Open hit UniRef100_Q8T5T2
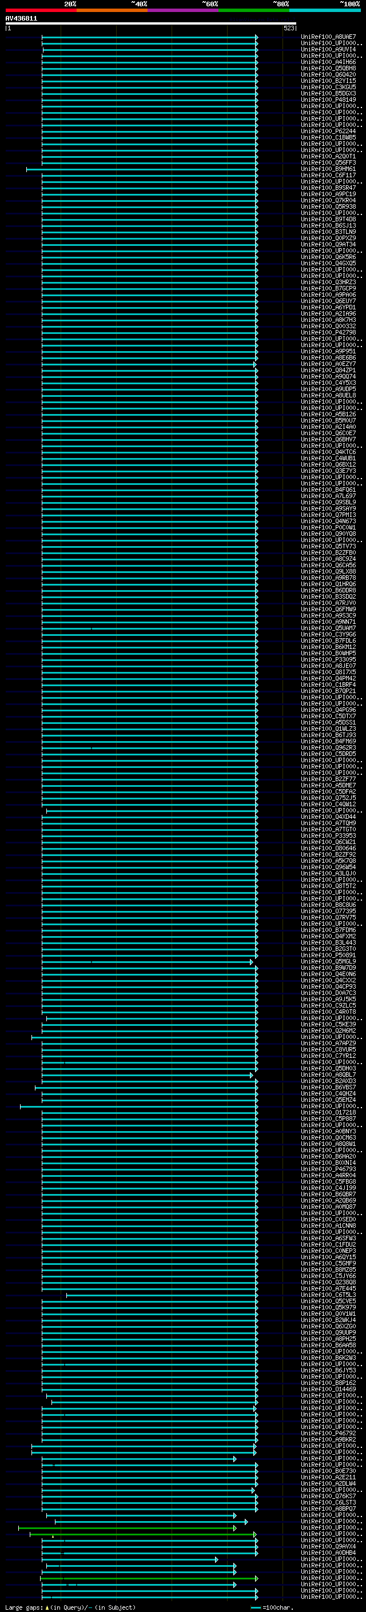This screenshot has height=1612, width=366. click(x=328, y=886)
